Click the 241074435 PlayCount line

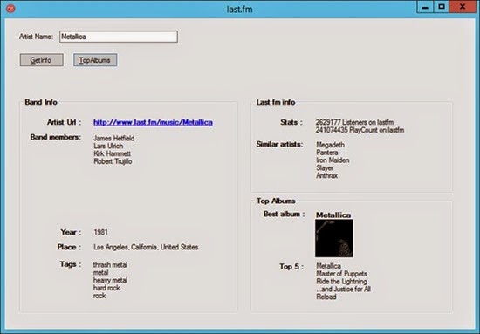360,130
